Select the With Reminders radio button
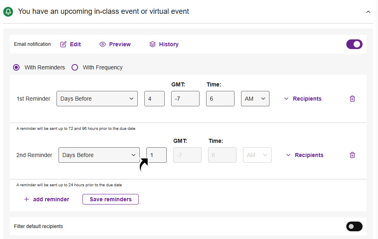The width and height of the screenshot is (378, 239). (16, 67)
